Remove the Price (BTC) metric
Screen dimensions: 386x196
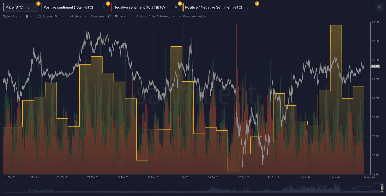click(x=35, y=7)
